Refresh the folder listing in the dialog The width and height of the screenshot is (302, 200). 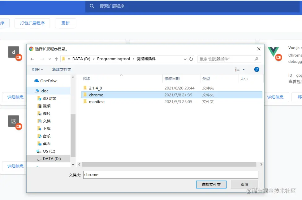(x=191, y=59)
